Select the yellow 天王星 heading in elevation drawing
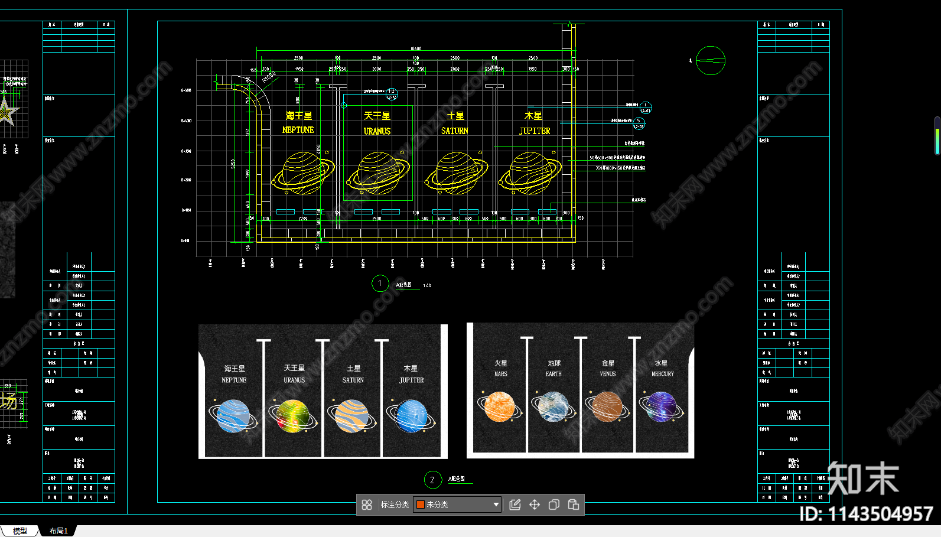The width and height of the screenshot is (941, 537). 377,116
